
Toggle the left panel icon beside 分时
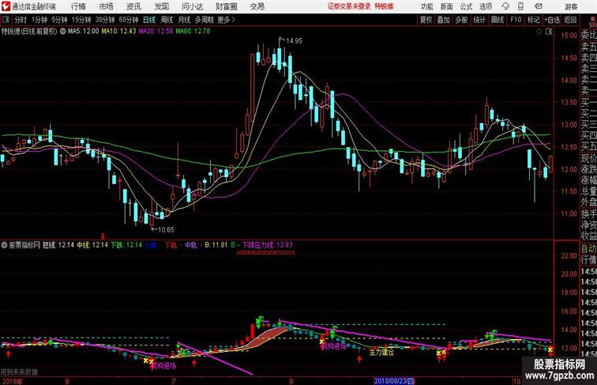pyautogui.click(x=6, y=20)
